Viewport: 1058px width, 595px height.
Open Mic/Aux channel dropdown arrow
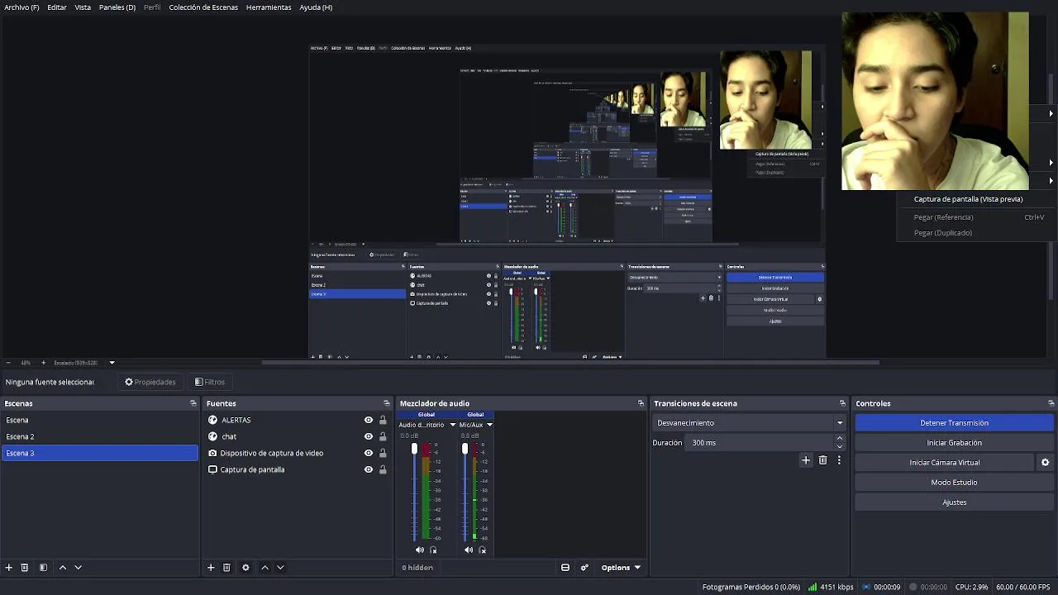coord(489,425)
